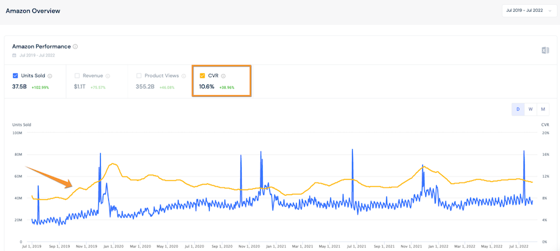Switch chart granularity to M (monthly)
560x251 pixels.
click(x=543, y=109)
